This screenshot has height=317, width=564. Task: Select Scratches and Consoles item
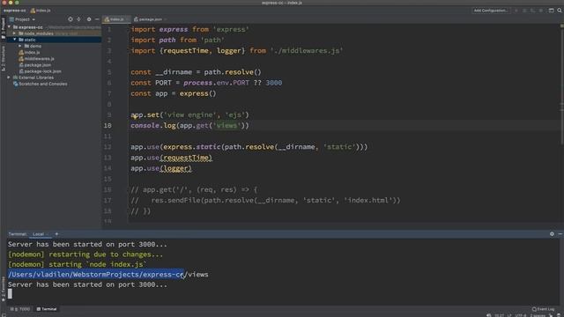tap(41, 84)
